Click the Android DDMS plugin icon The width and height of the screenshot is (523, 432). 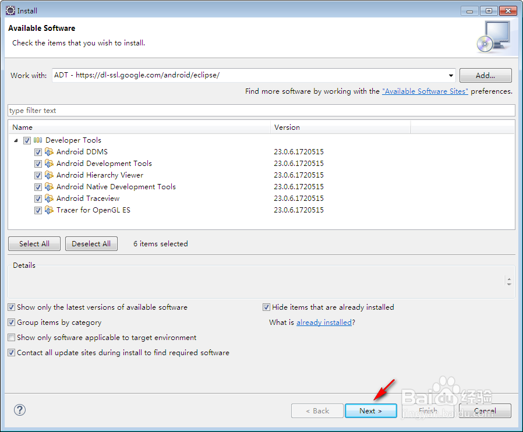(49, 152)
